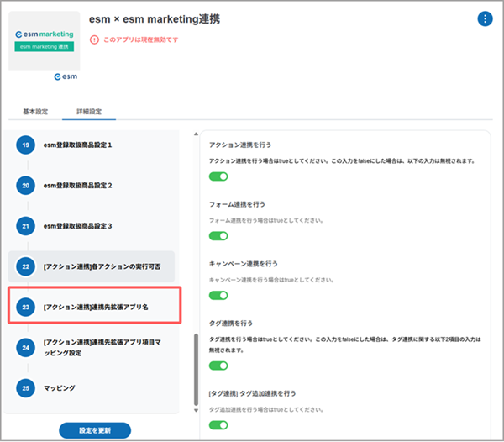The height and width of the screenshot is (442, 504).
Task: Switch to the 基本設定 tab
Action: pyautogui.click(x=35, y=111)
